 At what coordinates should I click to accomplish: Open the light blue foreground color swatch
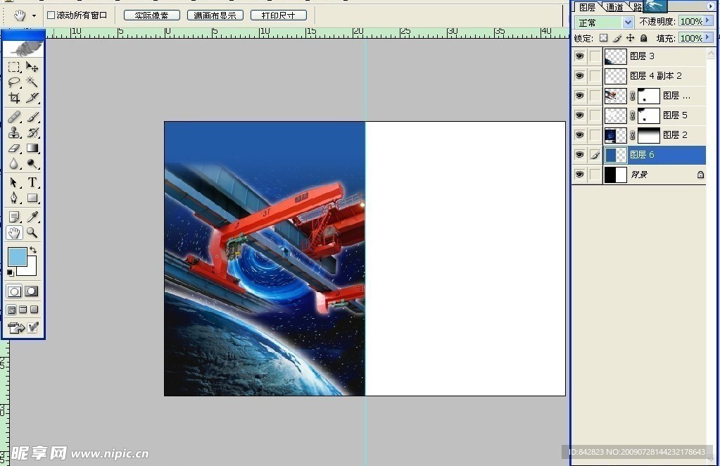[16, 257]
